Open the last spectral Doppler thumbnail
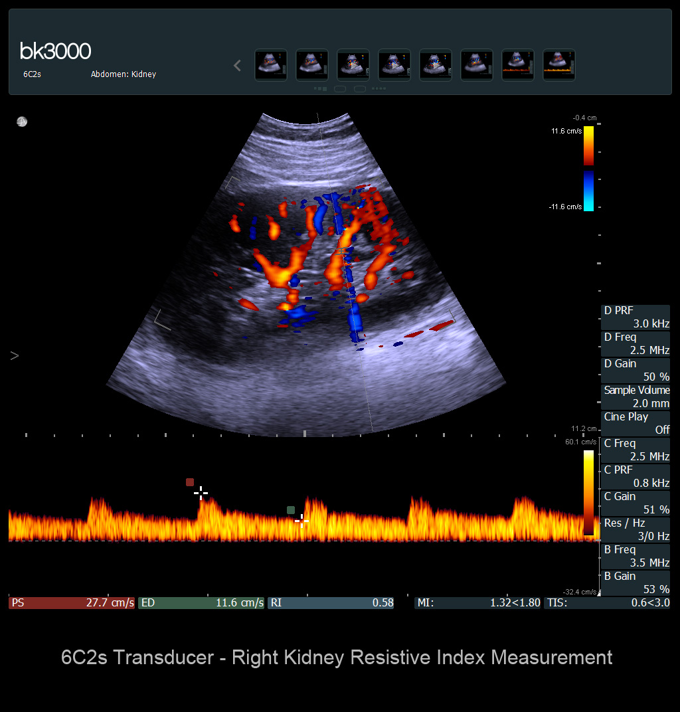This screenshot has width=680, height=712. 559,65
